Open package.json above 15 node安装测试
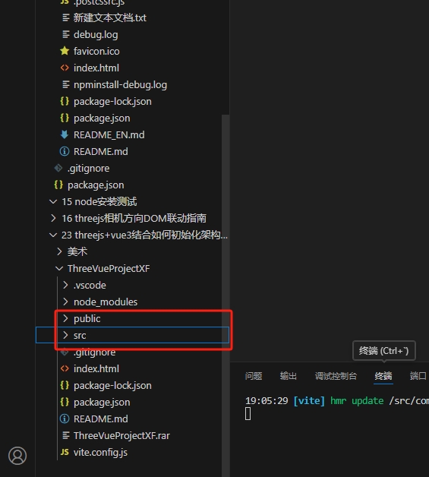This screenshot has height=477, width=429. pyautogui.click(x=96, y=185)
